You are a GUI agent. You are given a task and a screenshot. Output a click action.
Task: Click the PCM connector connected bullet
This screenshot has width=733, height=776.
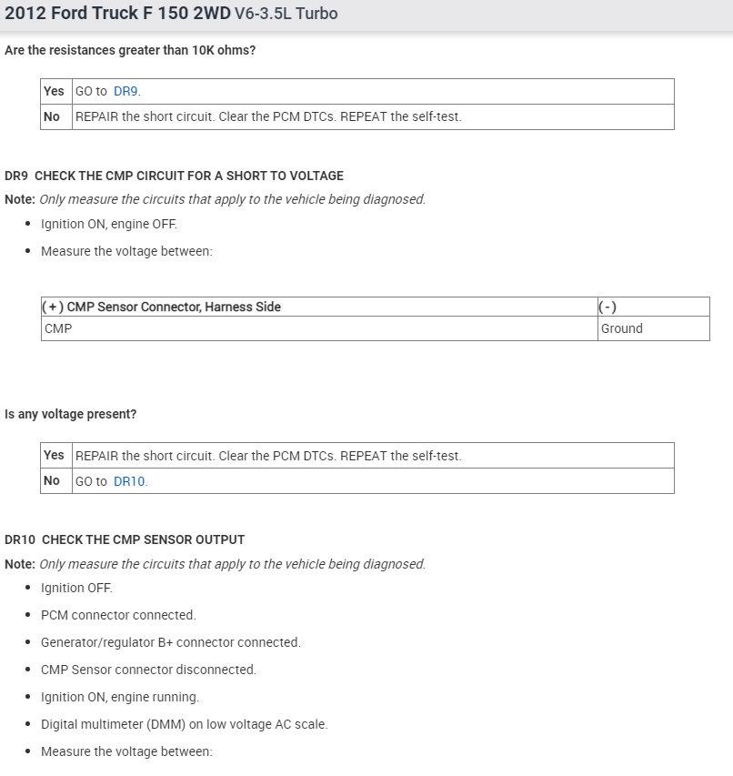118,615
